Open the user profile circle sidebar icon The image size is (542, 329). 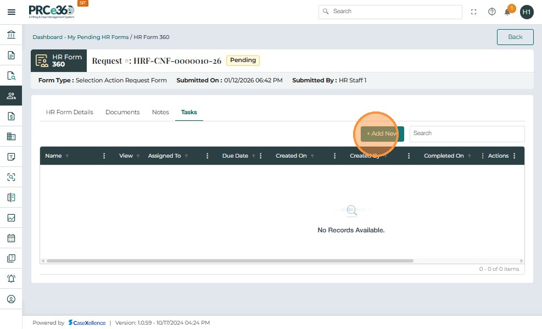coord(11,299)
